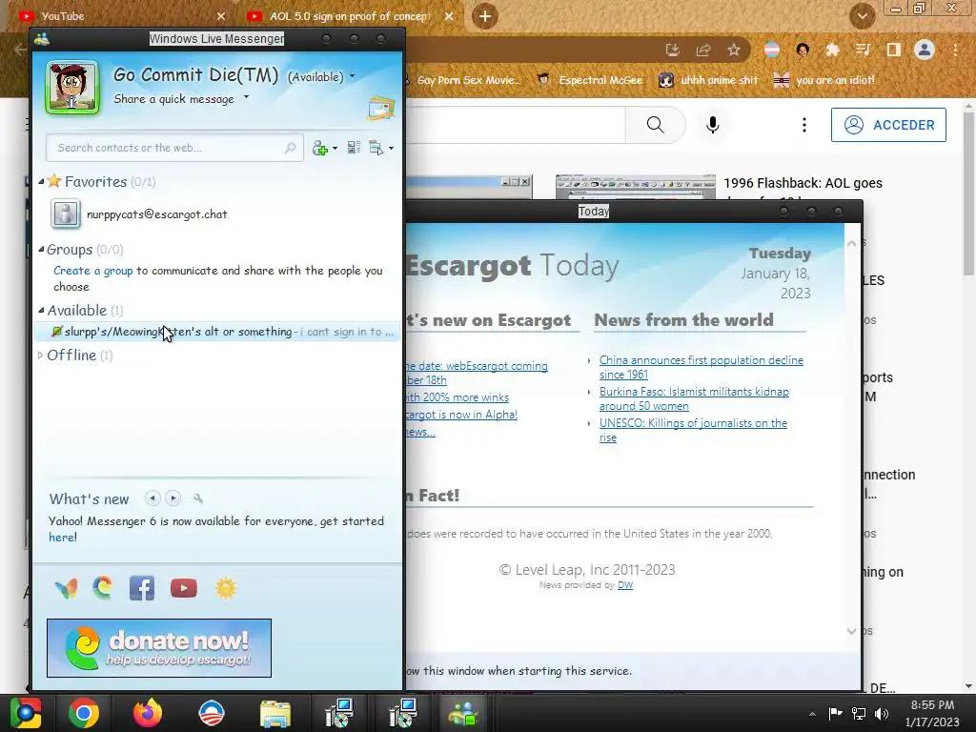Open the 'you are an idiot!' bookmark
The height and width of the screenshot is (732, 976).
[x=823, y=80]
